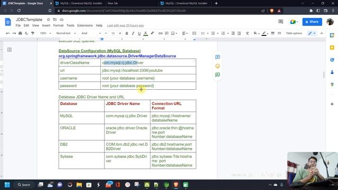This screenshot has width=338, height=190.
Task: Click the Move document folder icon
Action: point(55,20)
